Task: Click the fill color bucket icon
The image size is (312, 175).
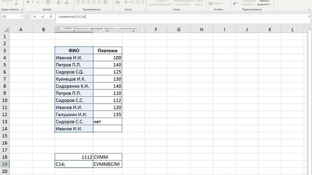Action: (x=58, y=2)
